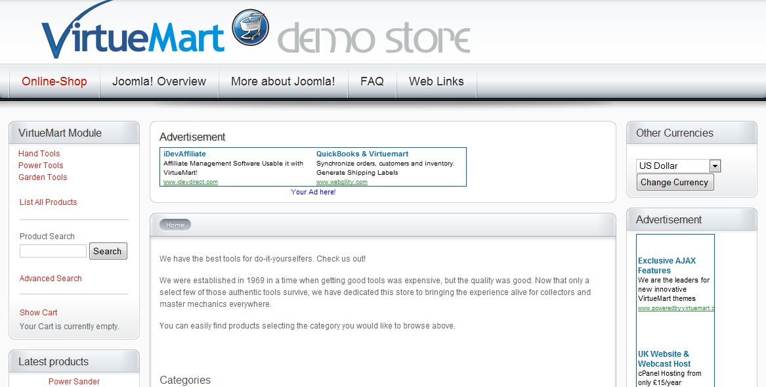This screenshot has height=387, width=766.
Task: Click the Your Ad here! link
Action: pos(313,193)
